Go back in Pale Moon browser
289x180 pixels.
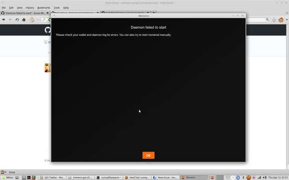tap(4, 20)
